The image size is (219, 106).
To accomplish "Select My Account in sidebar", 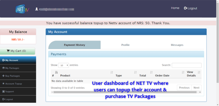I will (18, 60).
